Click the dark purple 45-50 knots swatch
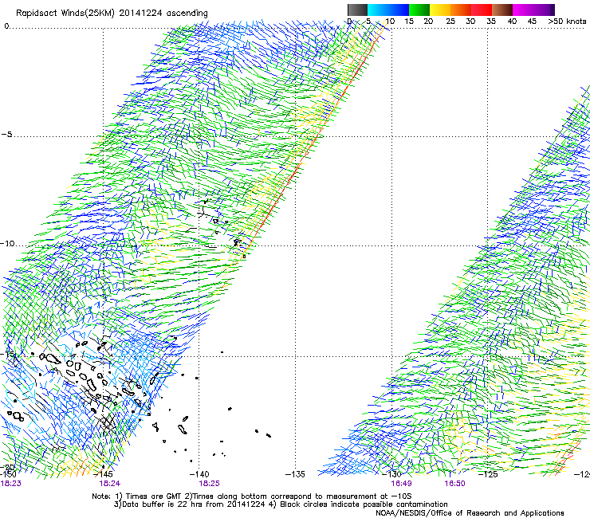This screenshot has width=590, height=518. [x=544, y=10]
